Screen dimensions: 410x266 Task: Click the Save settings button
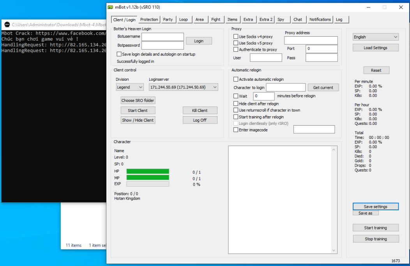pos(375,207)
